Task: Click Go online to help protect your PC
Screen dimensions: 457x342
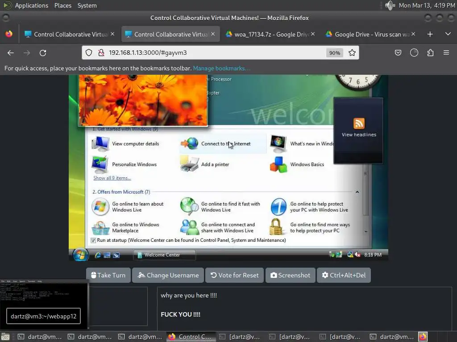Action: click(x=310, y=207)
